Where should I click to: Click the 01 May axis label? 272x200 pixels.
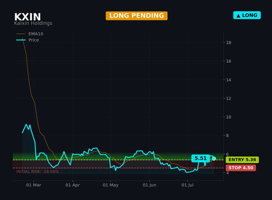pyautogui.click(x=110, y=185)
